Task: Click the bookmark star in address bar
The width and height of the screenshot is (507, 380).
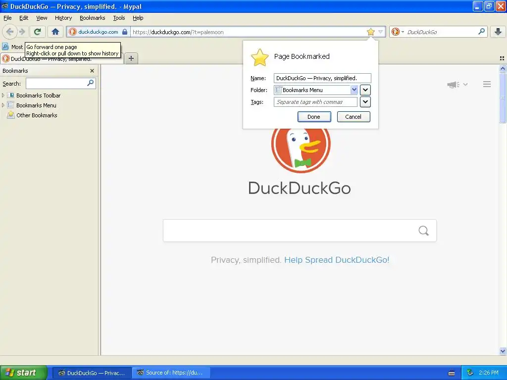Action: click(x=370, y=32)
